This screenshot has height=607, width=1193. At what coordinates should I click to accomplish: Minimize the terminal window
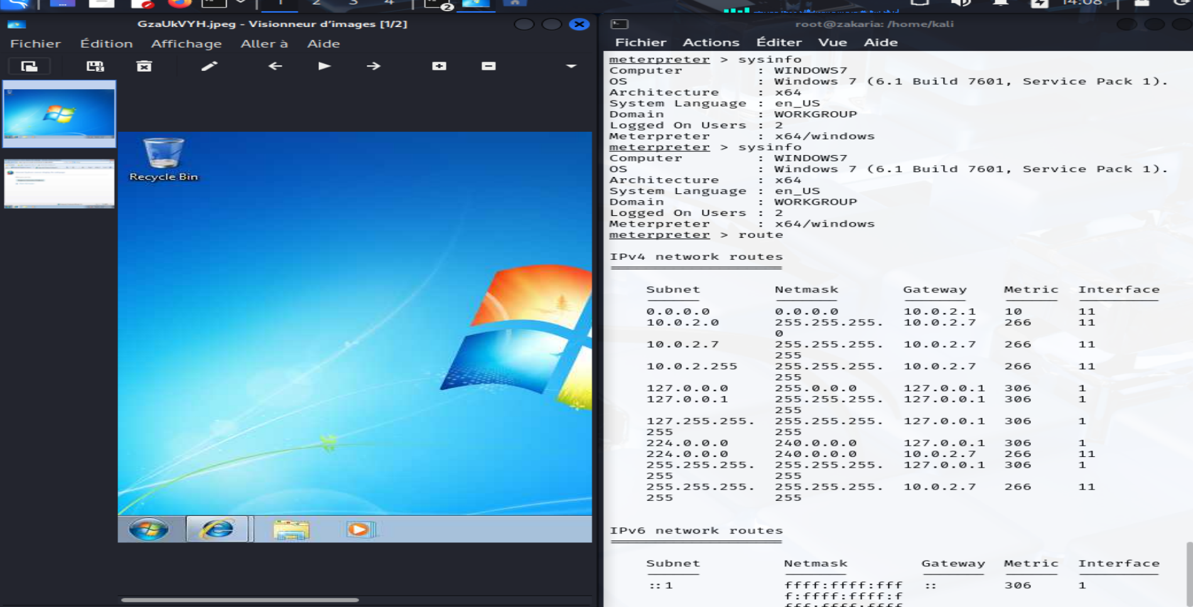click(x=1126, y=24)
